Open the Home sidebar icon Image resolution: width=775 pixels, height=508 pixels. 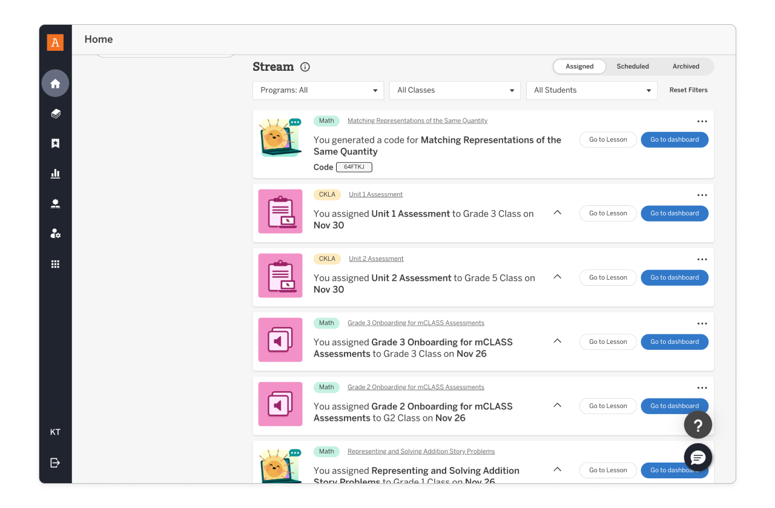55,84
